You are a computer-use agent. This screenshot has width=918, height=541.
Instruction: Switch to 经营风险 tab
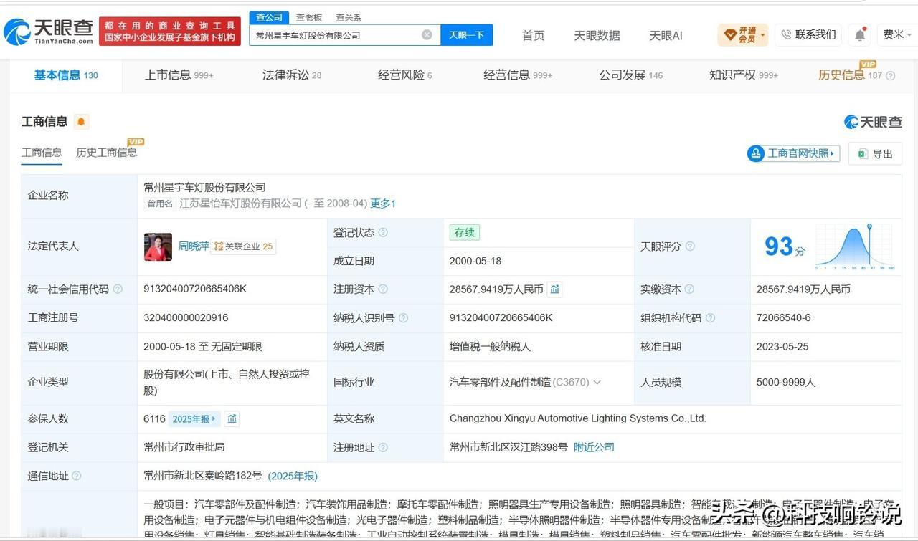(x=405, y=75)
